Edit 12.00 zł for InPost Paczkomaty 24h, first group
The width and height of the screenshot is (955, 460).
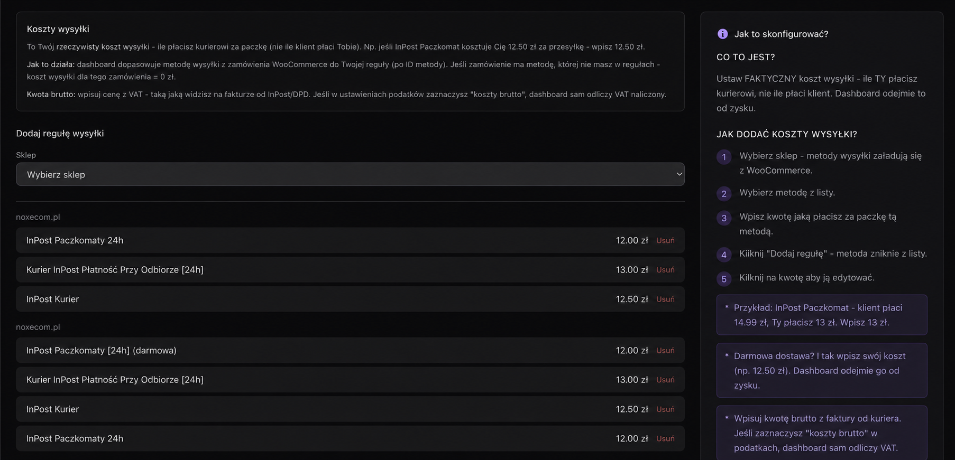(x=631, y=240)
